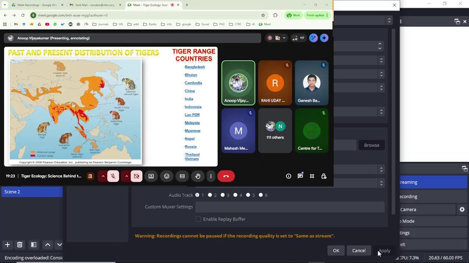Click the Custom Muxer Settings field
This screenshot has width=469, height=263.
(290, 207)
